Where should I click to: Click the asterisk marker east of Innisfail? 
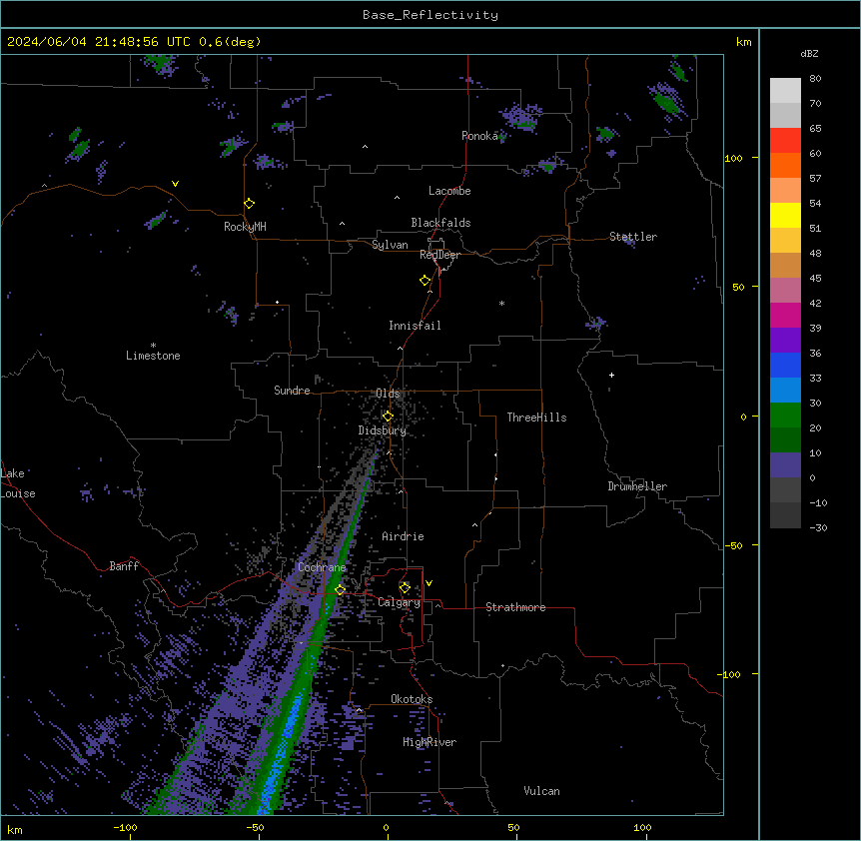501,304
